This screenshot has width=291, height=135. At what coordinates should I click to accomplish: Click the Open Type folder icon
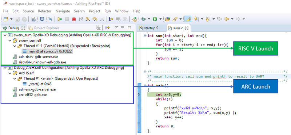[168, 19]
